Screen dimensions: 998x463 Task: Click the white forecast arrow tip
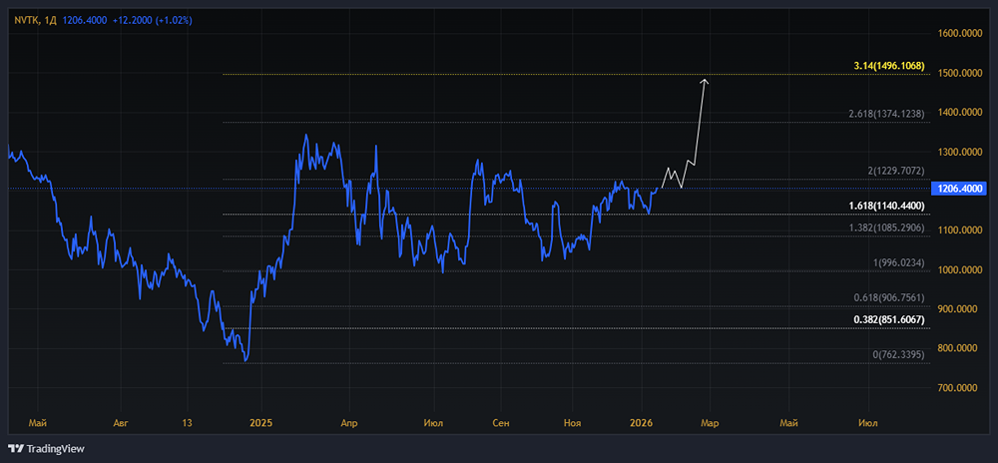706,80
